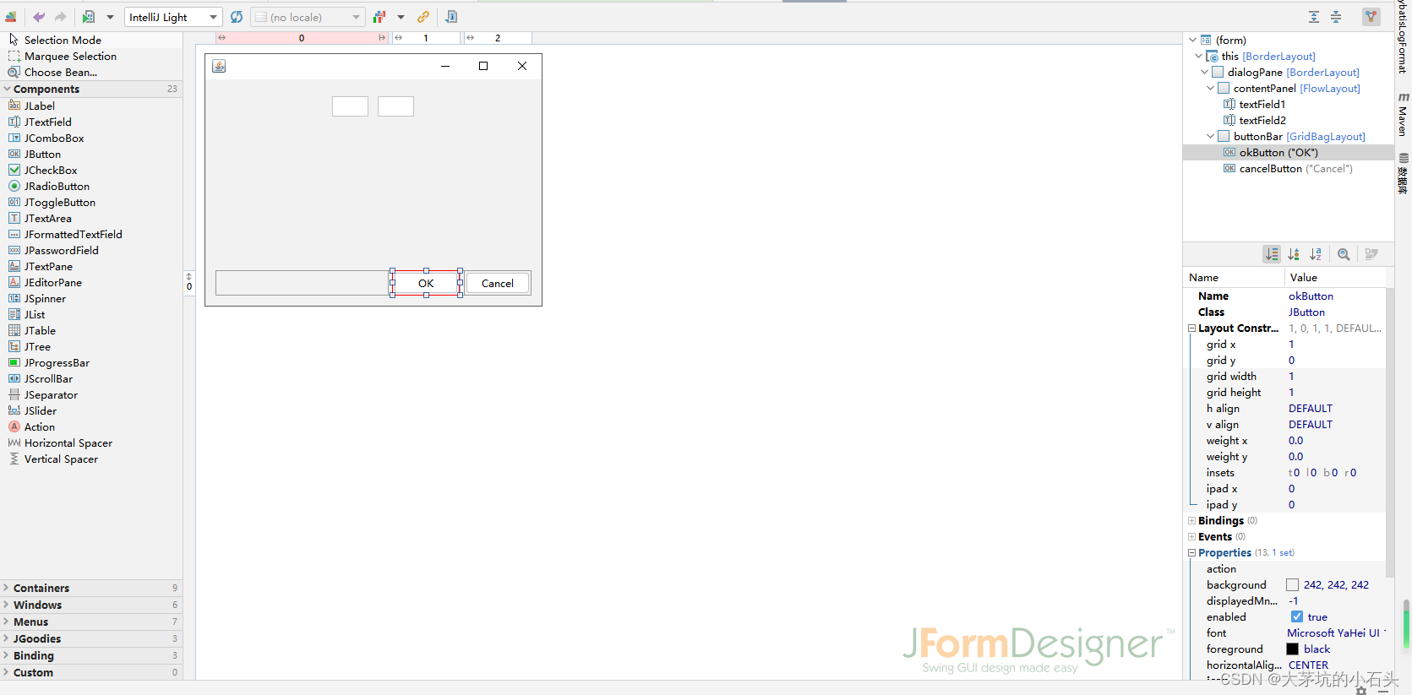This screenshot has height=695, width=1412.
Task: Open the dropdown arrow beside localization icon
Action: [x=401, y=17]
